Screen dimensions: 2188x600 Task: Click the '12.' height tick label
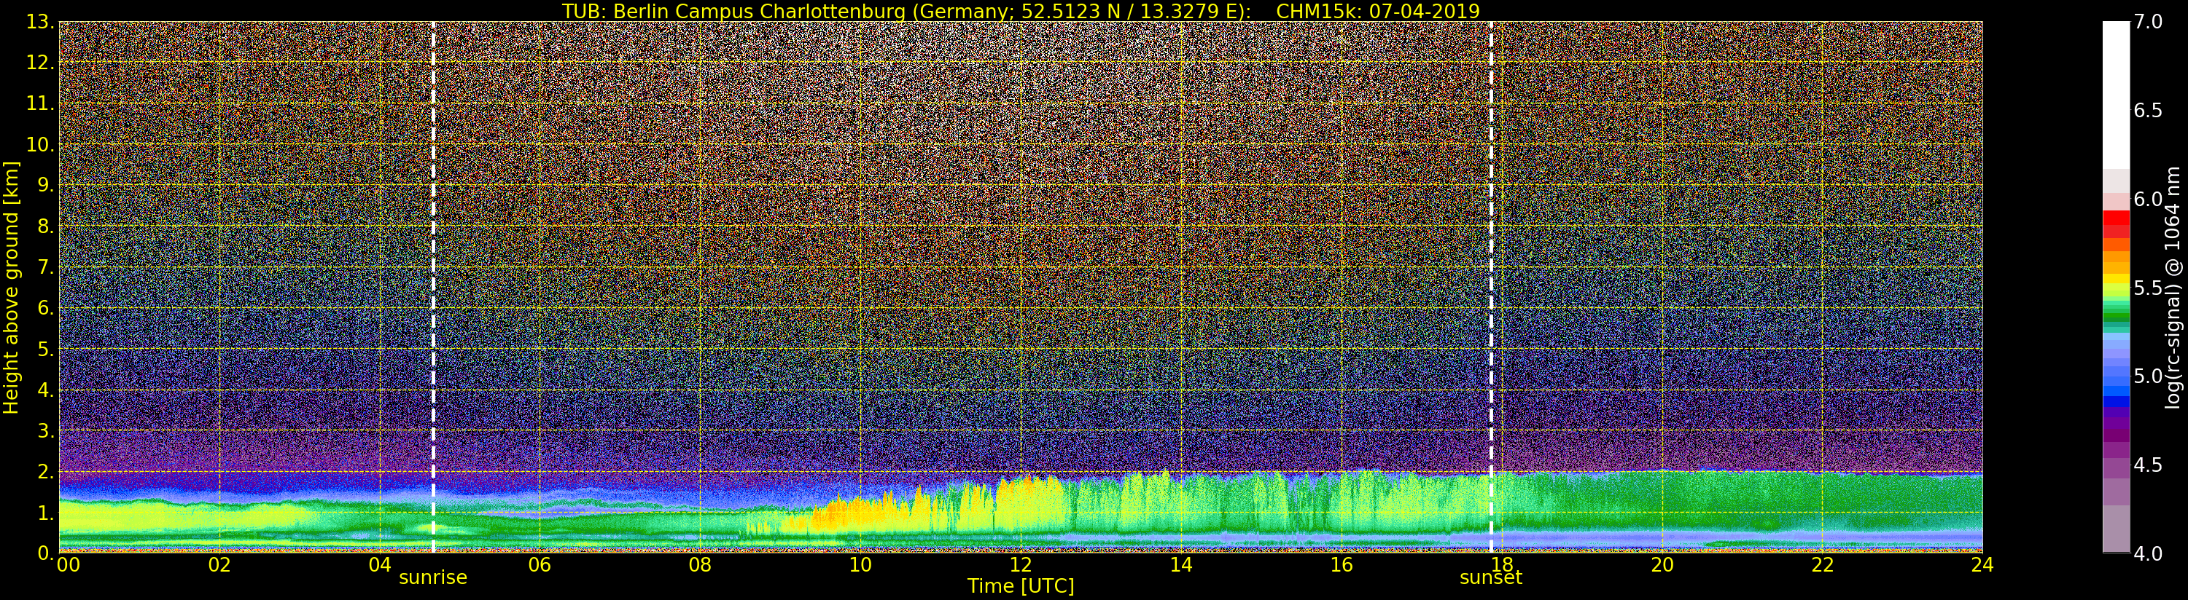tap(40, 63)
